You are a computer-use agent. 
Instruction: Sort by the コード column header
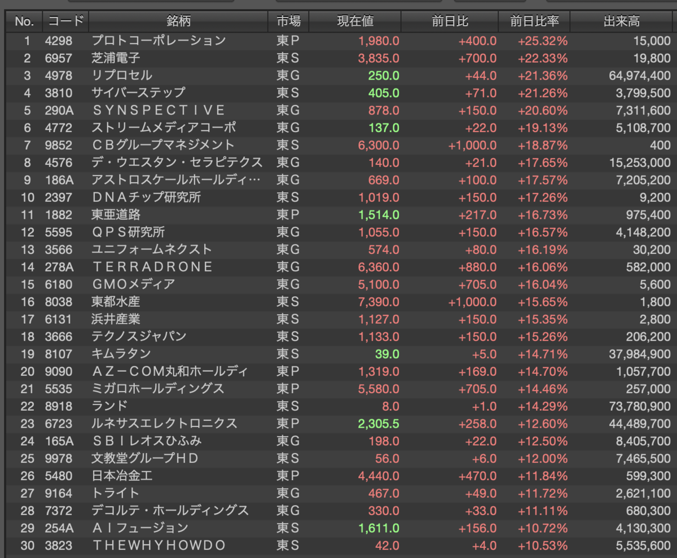[x=65, y=21]
